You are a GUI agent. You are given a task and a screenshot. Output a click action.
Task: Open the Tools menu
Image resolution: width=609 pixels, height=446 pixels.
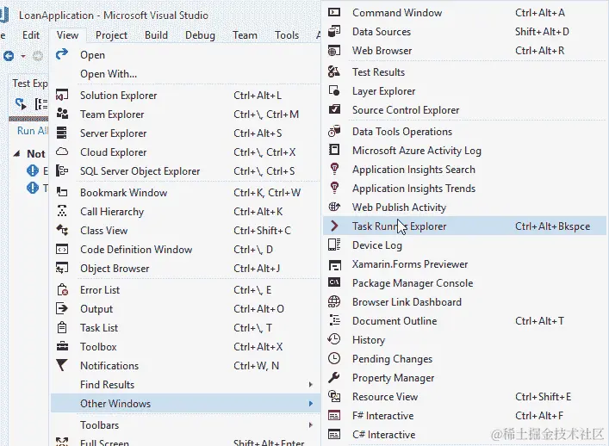tap(287, 35)
